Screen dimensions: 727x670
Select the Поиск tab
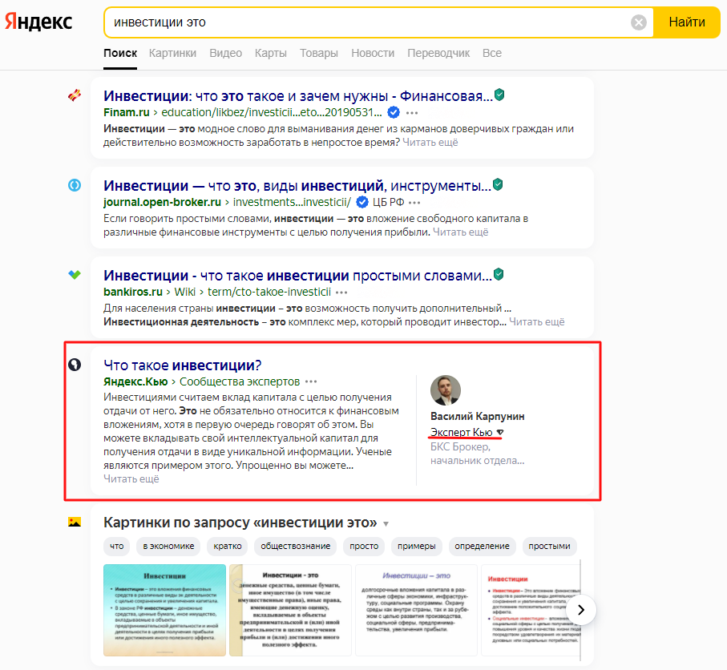(120, 54)
